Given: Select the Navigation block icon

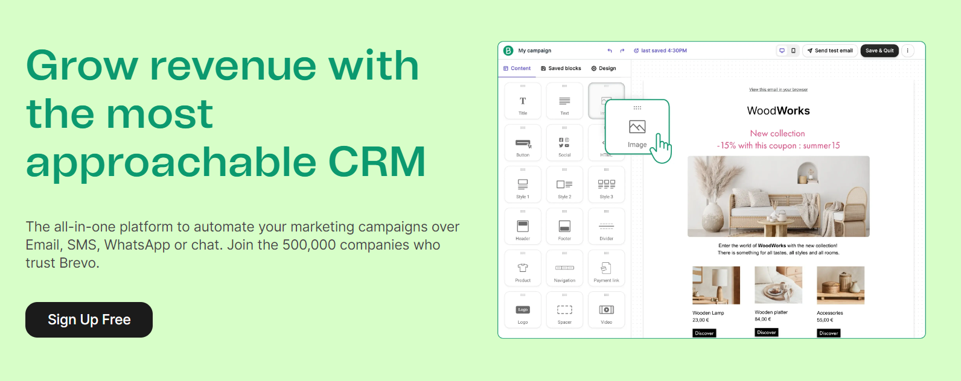Looking at the screenshot, I should point(564,268).
